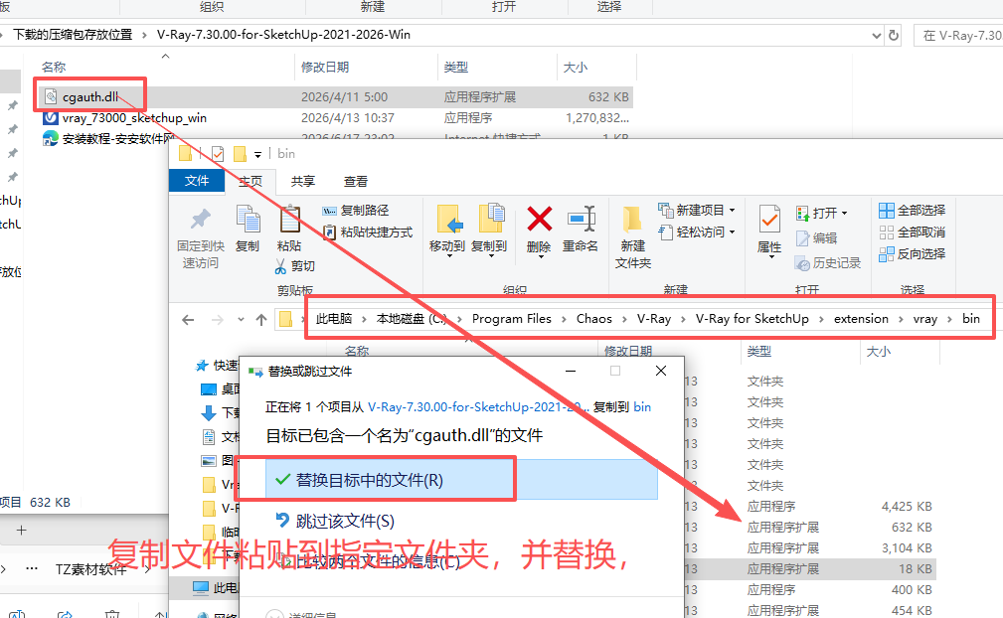Select cgauth.dll file in the back window
1003x618 pixels.
click(89, 97)
